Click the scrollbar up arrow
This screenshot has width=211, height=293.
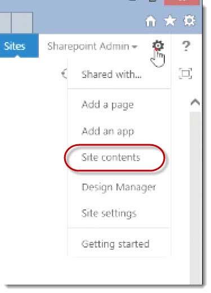[195, 102]
